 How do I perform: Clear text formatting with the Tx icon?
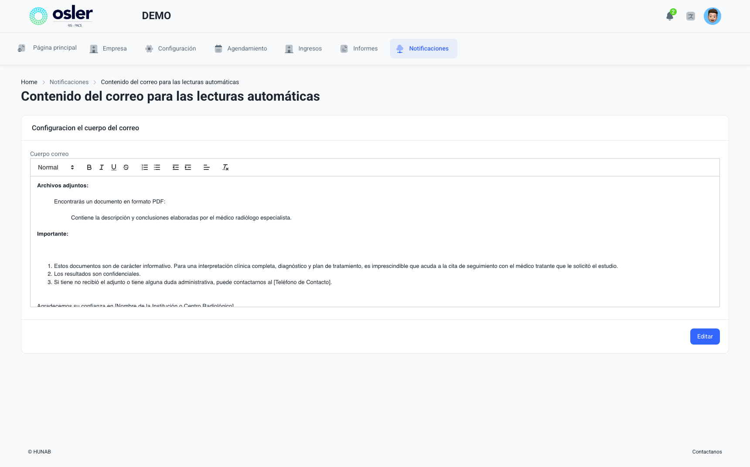225,167
